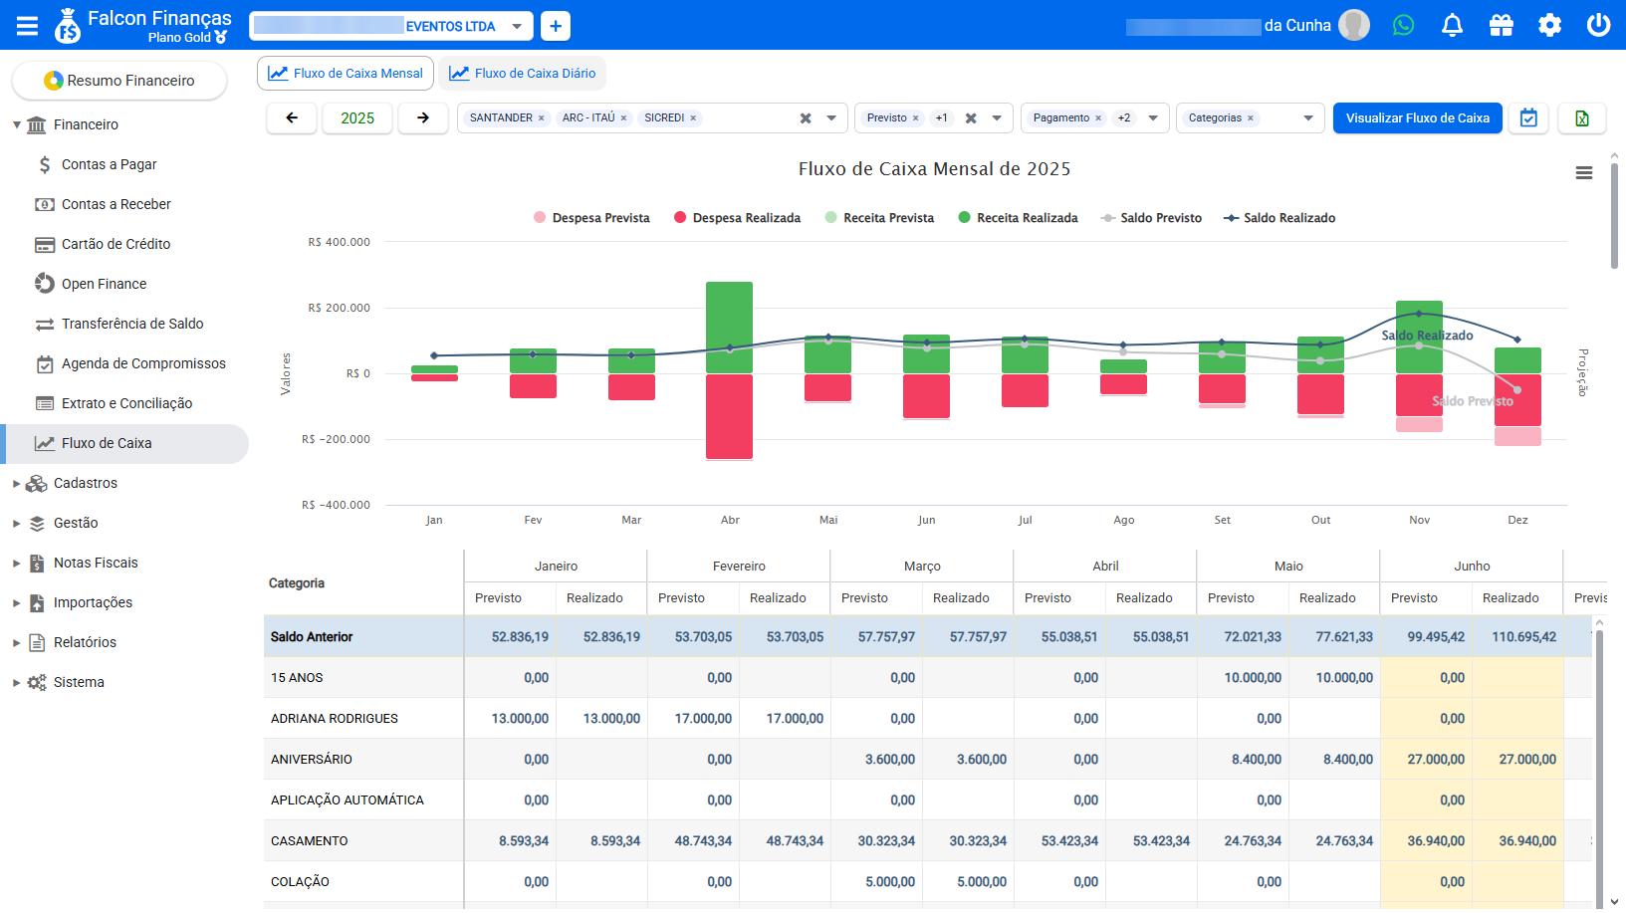The width and height of the screenshot is (1626, 913).
Task: Open WhatsApp support icon
Action: tap(1403, 25)
